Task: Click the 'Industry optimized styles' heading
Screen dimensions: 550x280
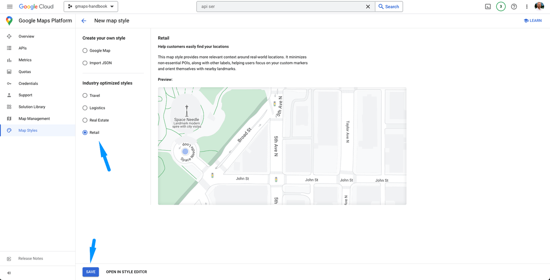Action: pos(107,83)
